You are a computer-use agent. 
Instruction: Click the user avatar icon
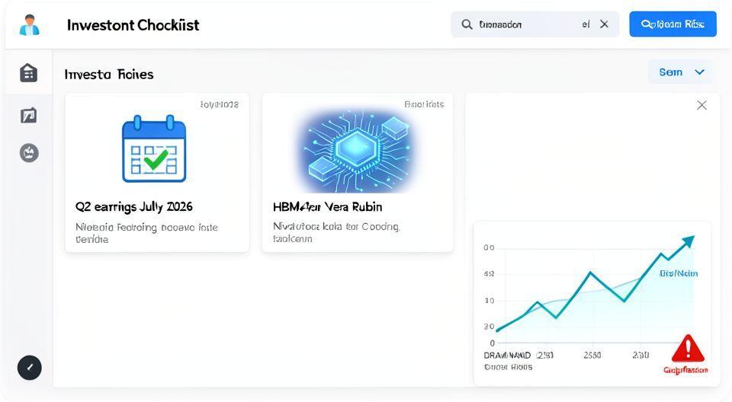click(x=29, y=24)
